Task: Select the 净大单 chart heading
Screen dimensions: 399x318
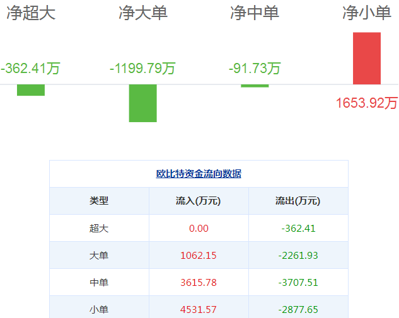Action: point(143,13)
